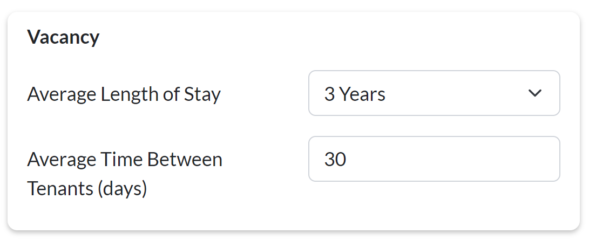Image resolution: width=589 pixels, height=240 pixels.
Task: Click the "Average Time Between" label line
Action: [x=124, y=160]
